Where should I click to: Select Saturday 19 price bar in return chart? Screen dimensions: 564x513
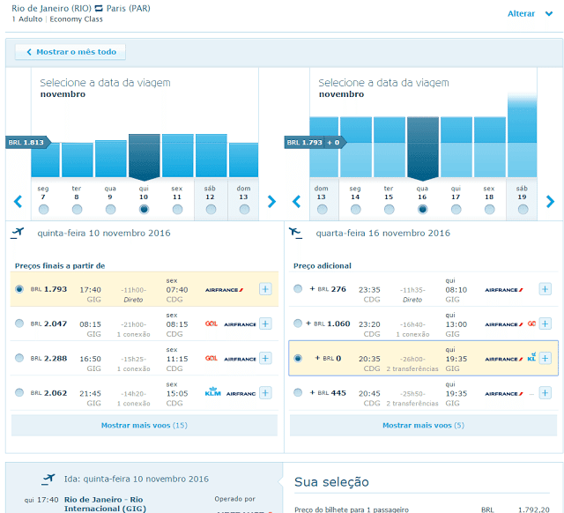(x=522, y=135)
